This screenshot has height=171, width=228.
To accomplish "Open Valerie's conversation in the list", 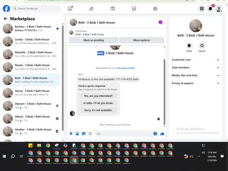I will pyautogui.click(x=31, y=118).
